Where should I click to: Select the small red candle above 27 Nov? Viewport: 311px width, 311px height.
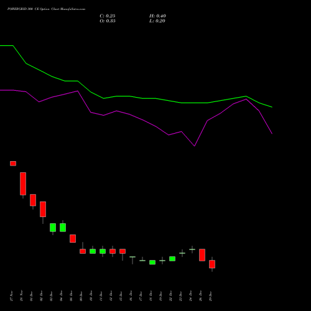(13, 164)
